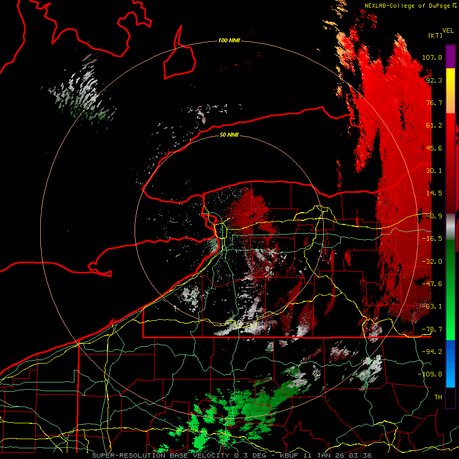459x459 pixels.
Task: Click the 107.8 velocity scale value
Action: tap(432, 57)
